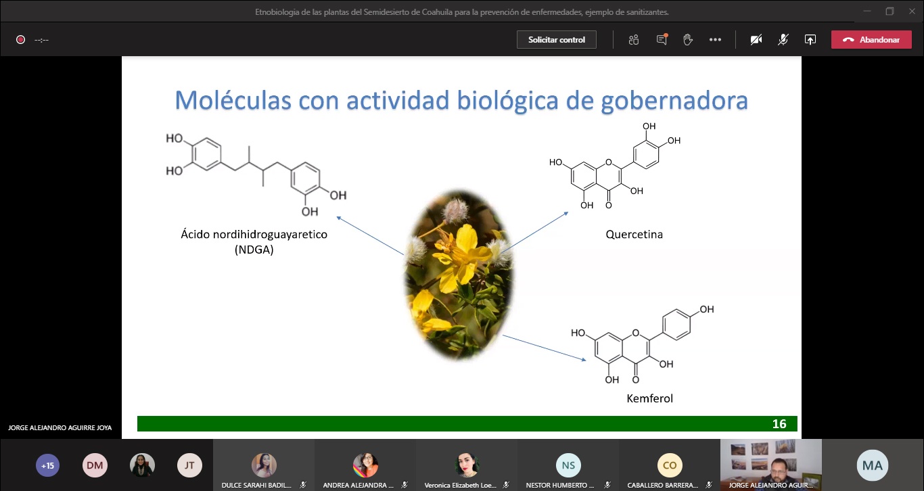Open the more actions ellipsis menu
This screenshot has width=924, height=491.
(715, 40)
